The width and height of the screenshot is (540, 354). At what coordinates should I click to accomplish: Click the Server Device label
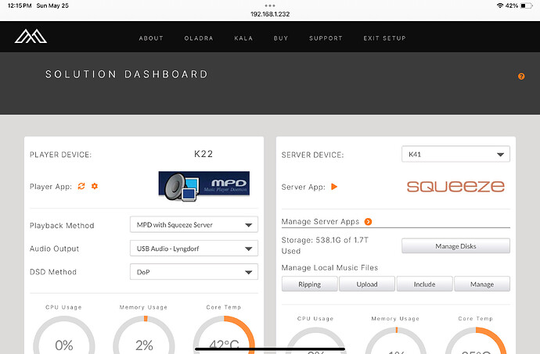point(312,156)
